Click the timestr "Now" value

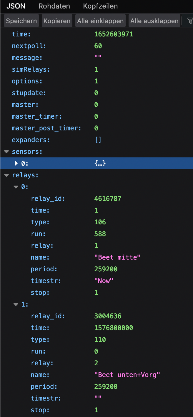[104, 281]
